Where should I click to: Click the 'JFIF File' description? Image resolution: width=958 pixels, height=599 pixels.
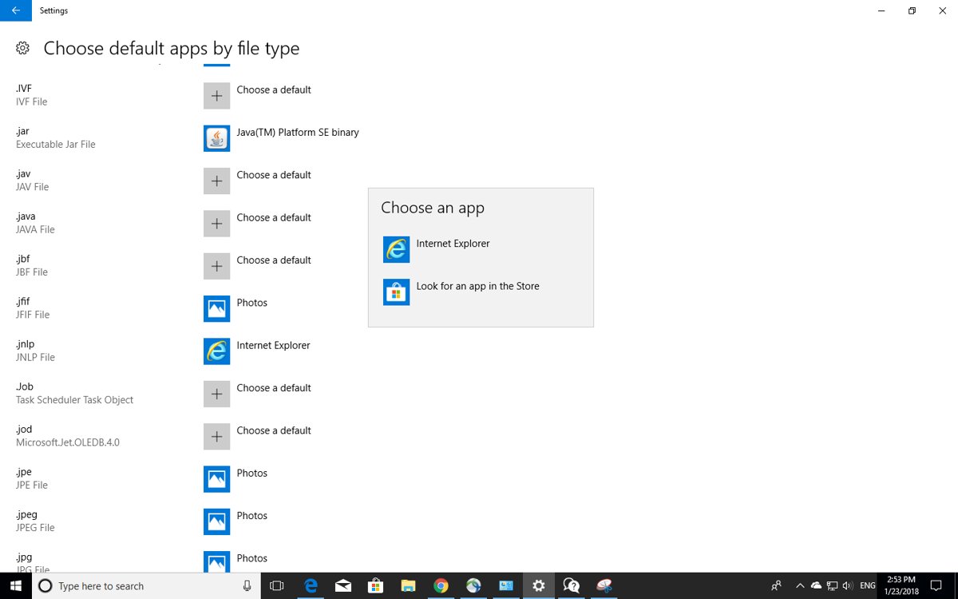(33, 315)
